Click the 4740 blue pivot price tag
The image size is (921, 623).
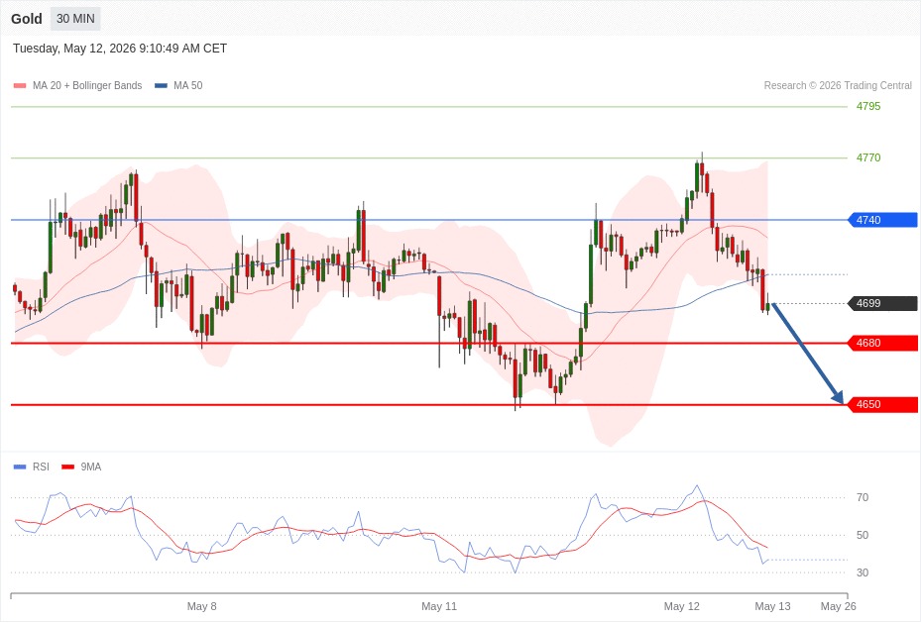click(882, 220)
